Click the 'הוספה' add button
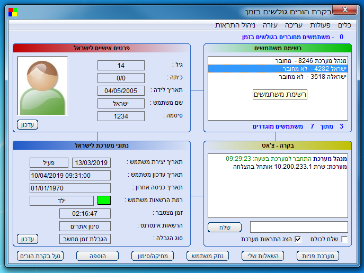Screen dimensions: 364x273 (x=97, y=257)
